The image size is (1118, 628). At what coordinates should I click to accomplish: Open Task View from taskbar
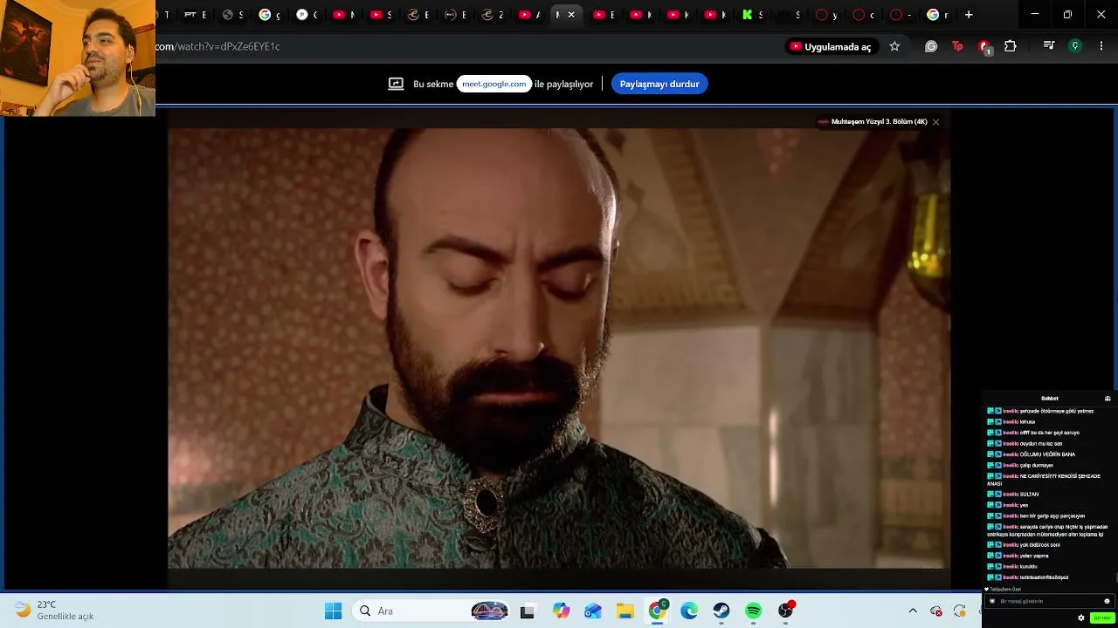point(527,611)
